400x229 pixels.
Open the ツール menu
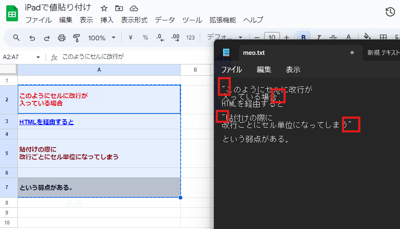tap(192, 20)
